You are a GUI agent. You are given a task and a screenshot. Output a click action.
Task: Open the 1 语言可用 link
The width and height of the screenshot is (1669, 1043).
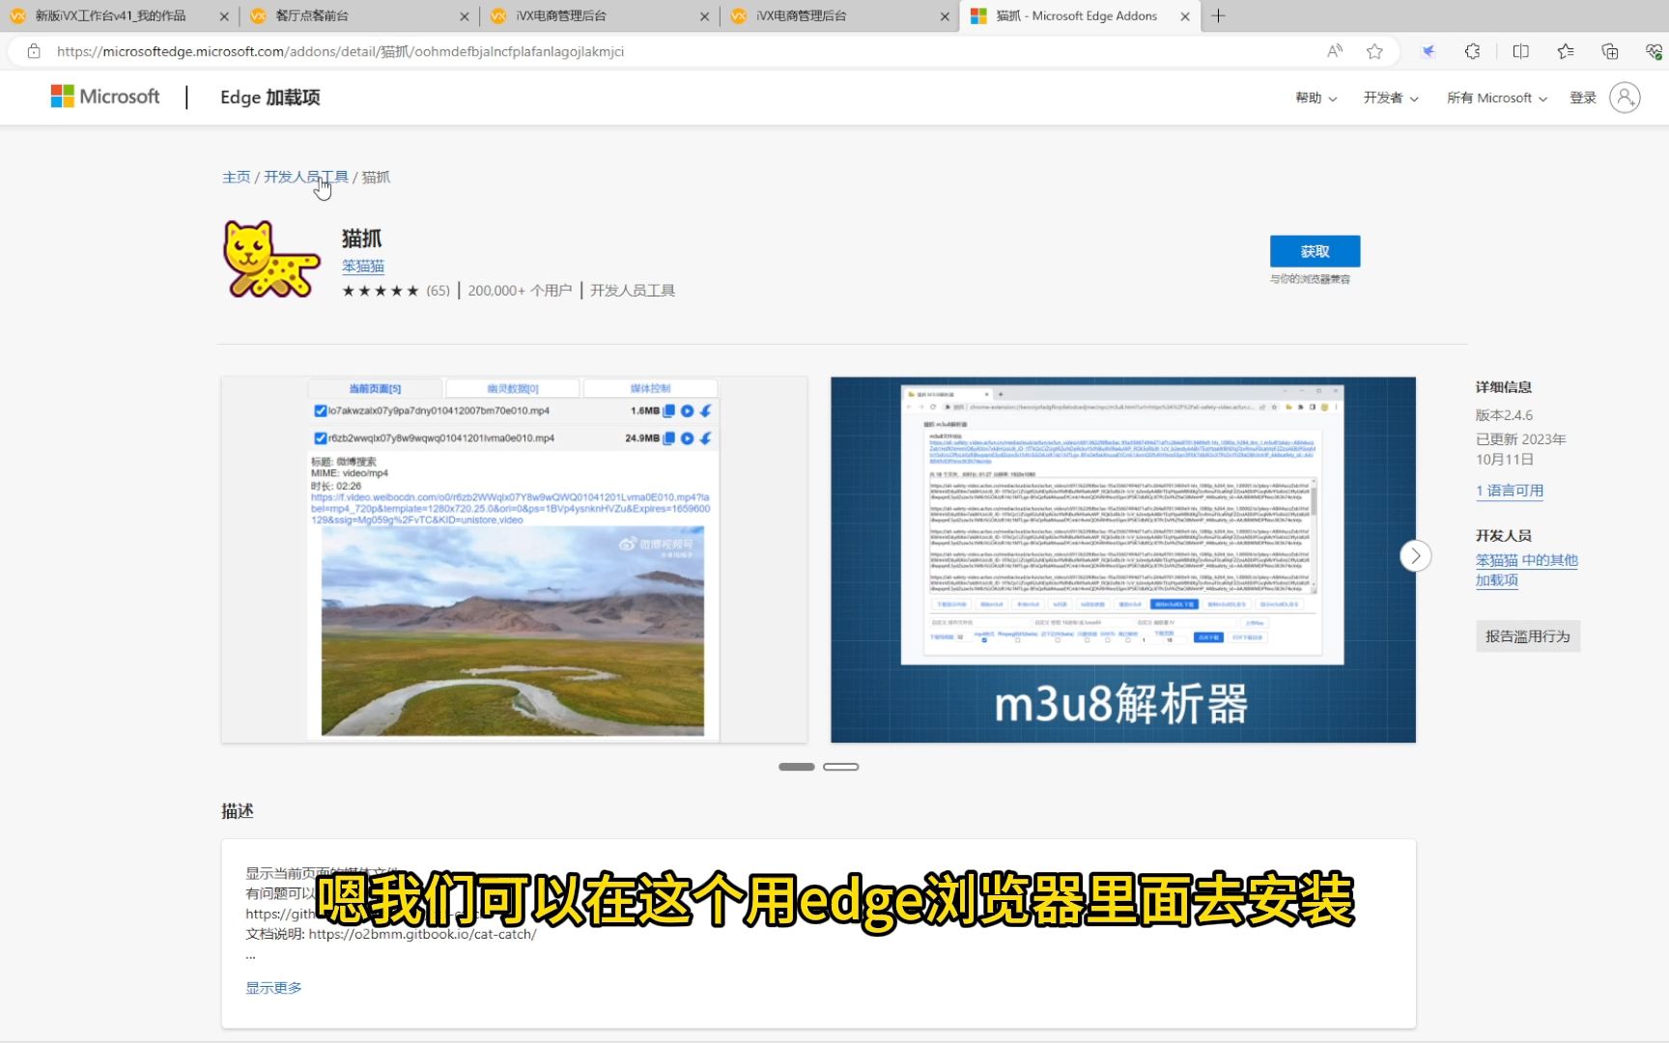[1509, 491]
